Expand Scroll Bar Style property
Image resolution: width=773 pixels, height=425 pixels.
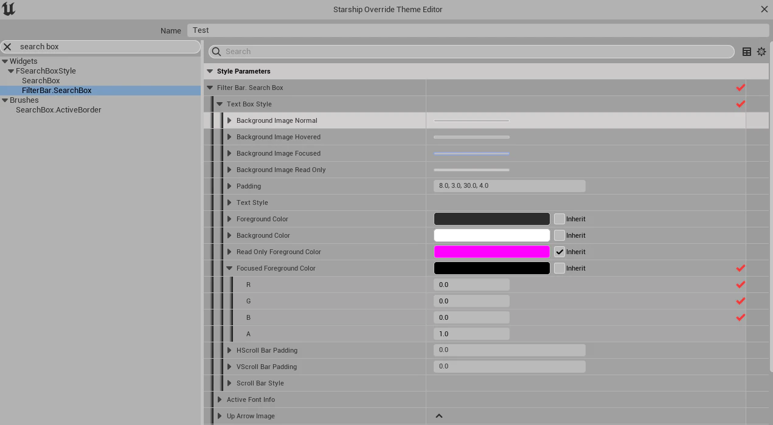(229, 383)
